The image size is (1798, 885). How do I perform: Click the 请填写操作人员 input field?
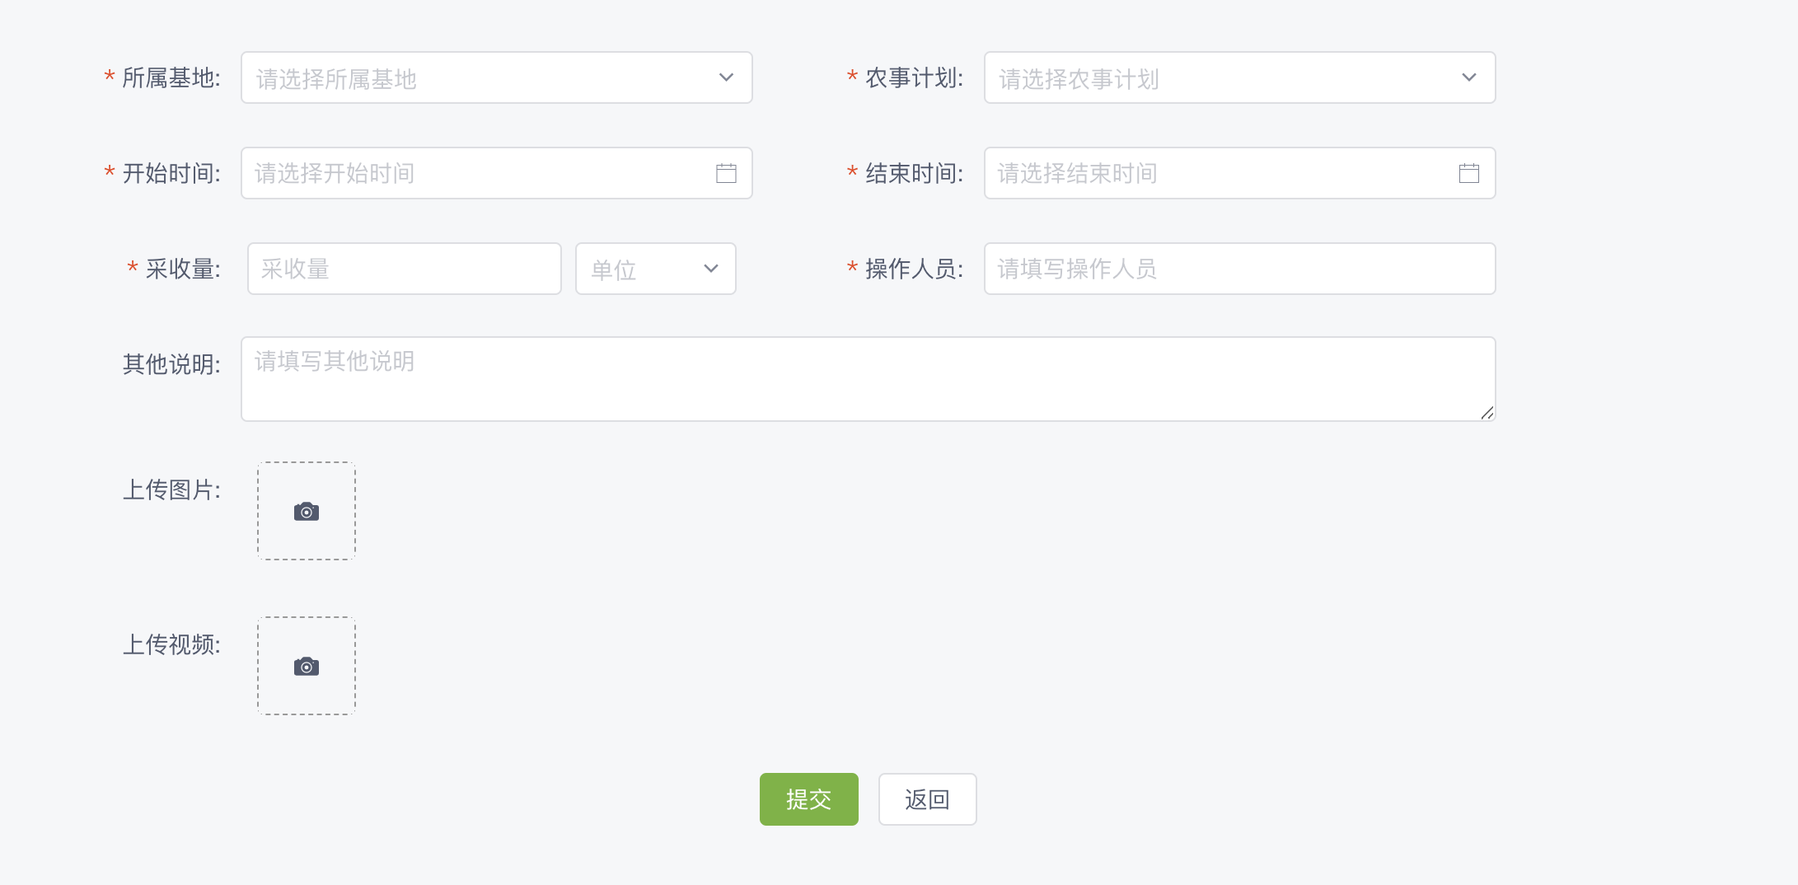pyautogui.click(x=1240, y=269)
